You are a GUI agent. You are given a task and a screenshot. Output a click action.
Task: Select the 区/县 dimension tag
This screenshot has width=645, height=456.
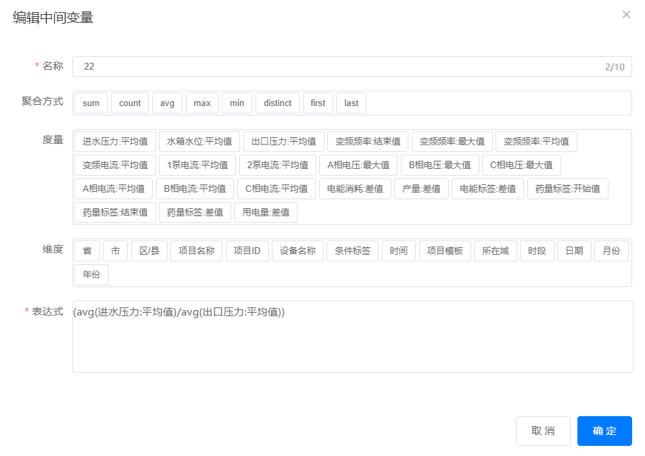(149, 251)
